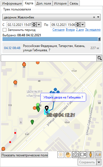
Task: Click the magnifier search button
Action: [99, 58]
